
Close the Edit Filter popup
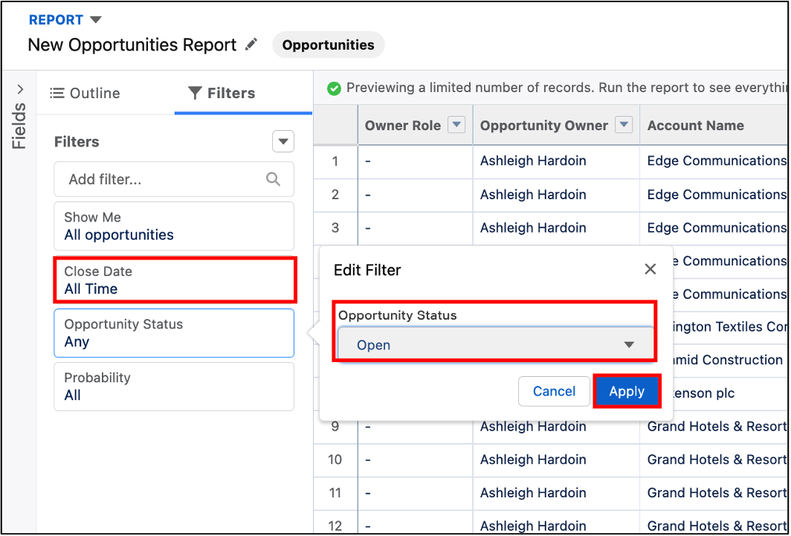point(650,269)
